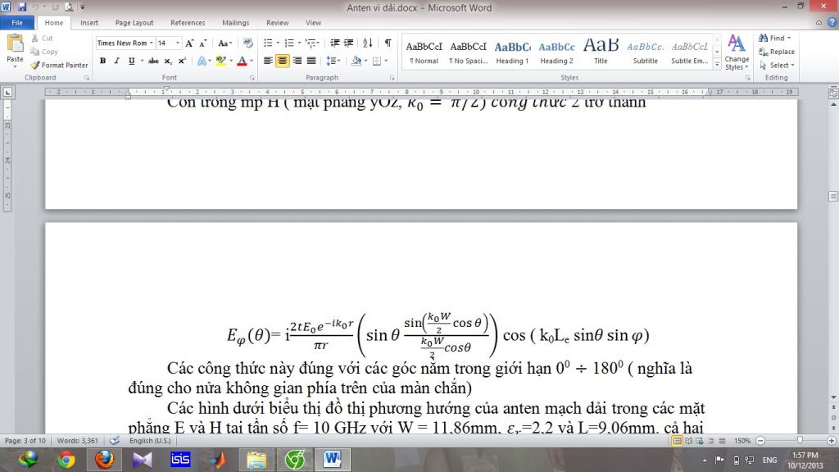This screenshot has width=839, height=472.
Task: Open Word Help
Action: [832, 22]
